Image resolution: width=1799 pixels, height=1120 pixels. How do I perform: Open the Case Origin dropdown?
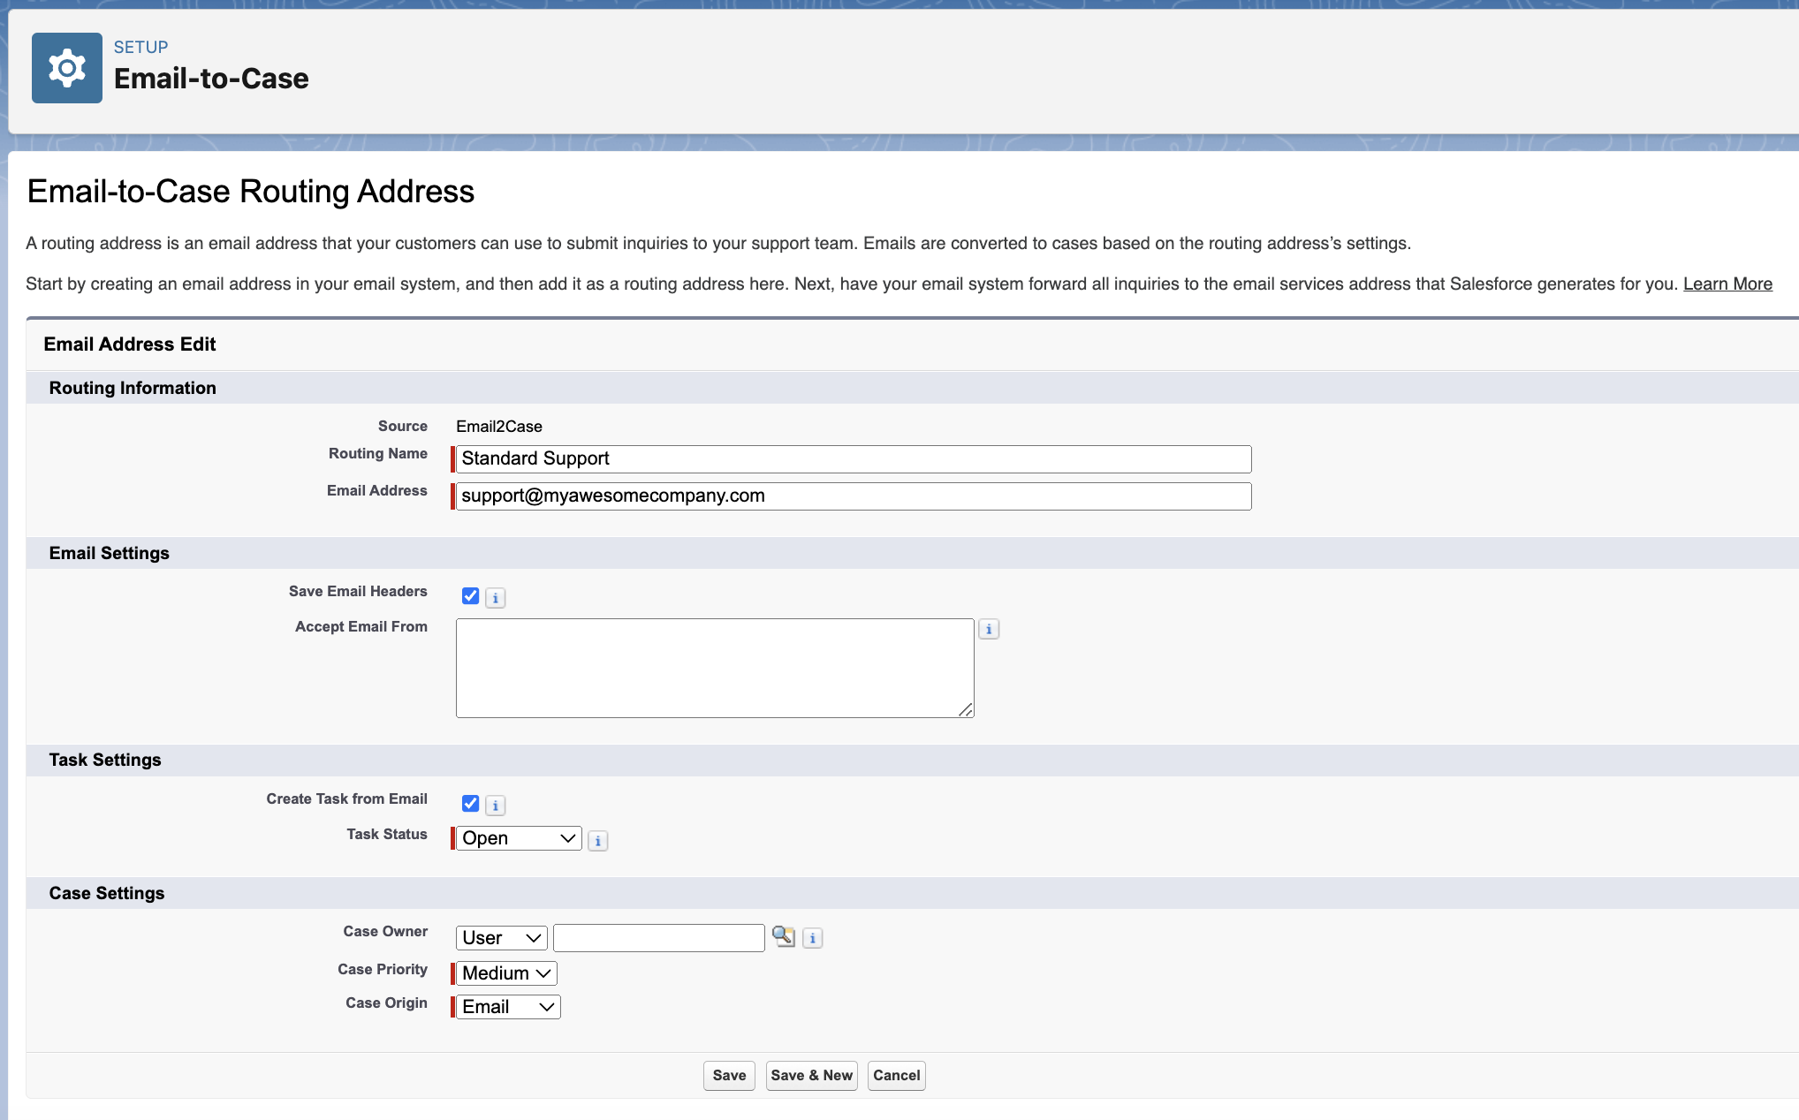click(x=508, y=1007)
